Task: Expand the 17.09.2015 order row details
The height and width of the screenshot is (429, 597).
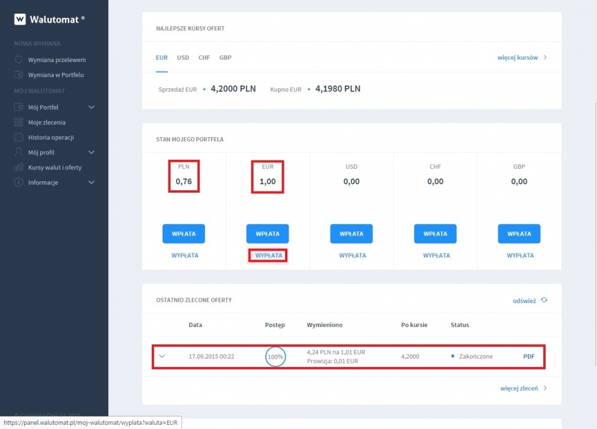Action: tap(162, 356)
